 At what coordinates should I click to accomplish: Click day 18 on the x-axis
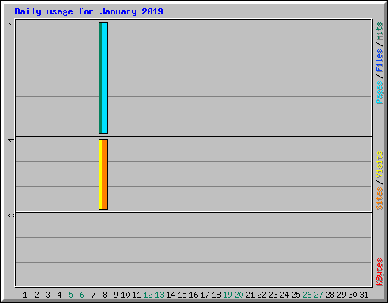[x=216, y=295]
